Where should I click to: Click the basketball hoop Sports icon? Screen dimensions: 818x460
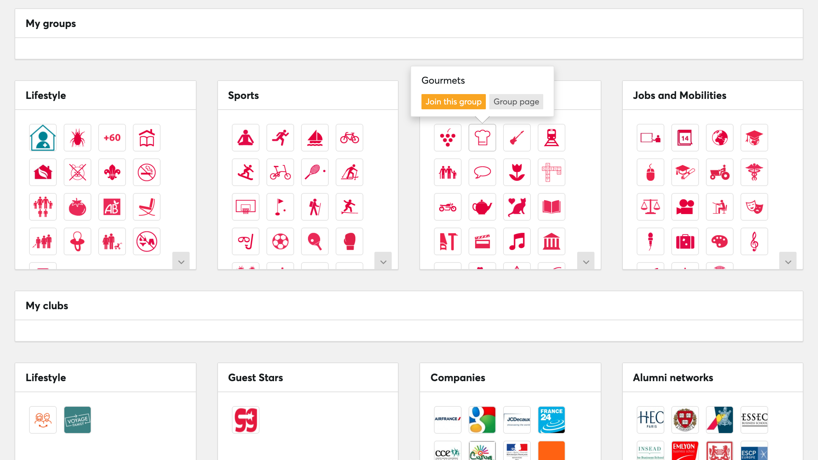[246, 207]
